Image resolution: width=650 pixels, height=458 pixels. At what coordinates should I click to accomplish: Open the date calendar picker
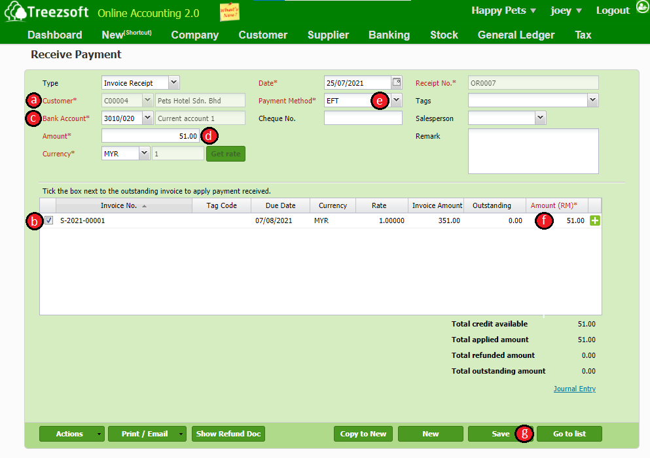(397, 82)
